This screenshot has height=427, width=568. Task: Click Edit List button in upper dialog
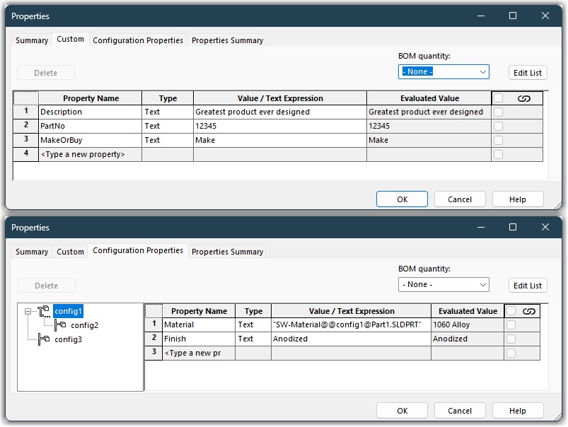tap(528, 73)
